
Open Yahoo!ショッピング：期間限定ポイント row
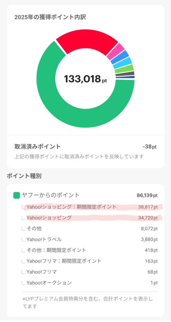click(x=90, y=207)
